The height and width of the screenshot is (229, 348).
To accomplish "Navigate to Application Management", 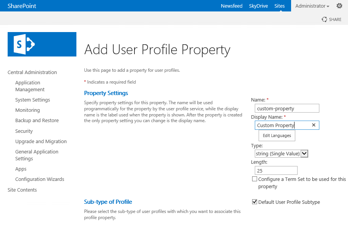I will [x=30, y=86].
